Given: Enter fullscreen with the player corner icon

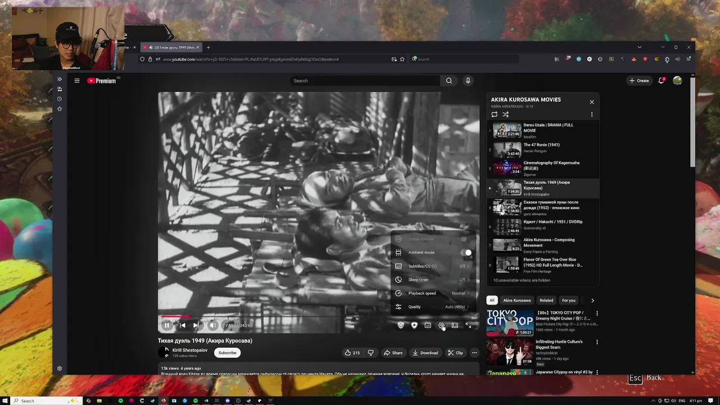Looking at the screenshot, I should [469, 325].
